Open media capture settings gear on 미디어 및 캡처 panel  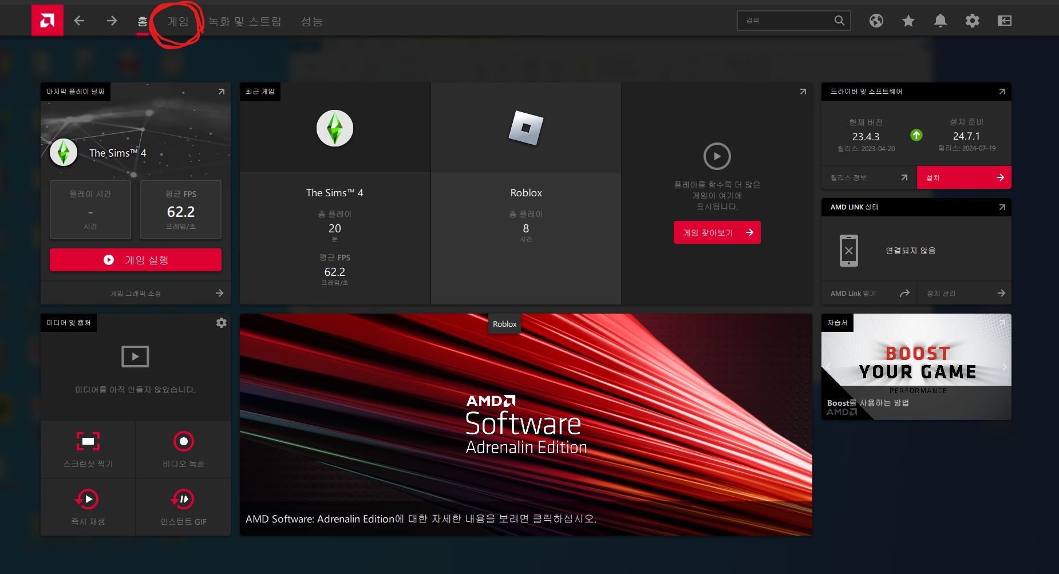[221, 322]
